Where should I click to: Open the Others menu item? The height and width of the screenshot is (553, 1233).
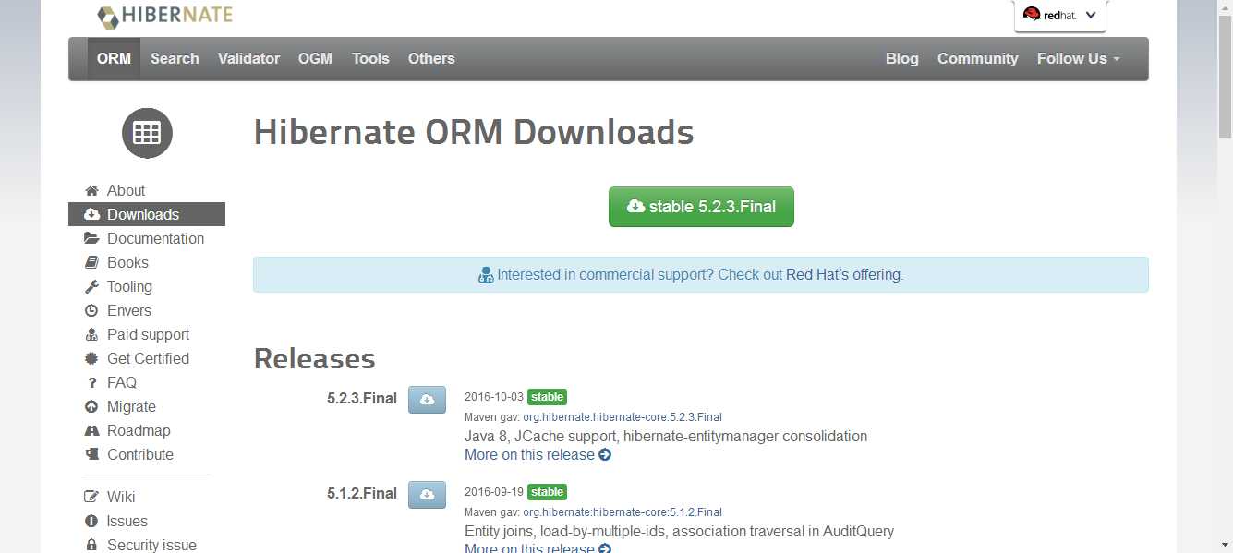pyautogui.click(x=431, y=58)
